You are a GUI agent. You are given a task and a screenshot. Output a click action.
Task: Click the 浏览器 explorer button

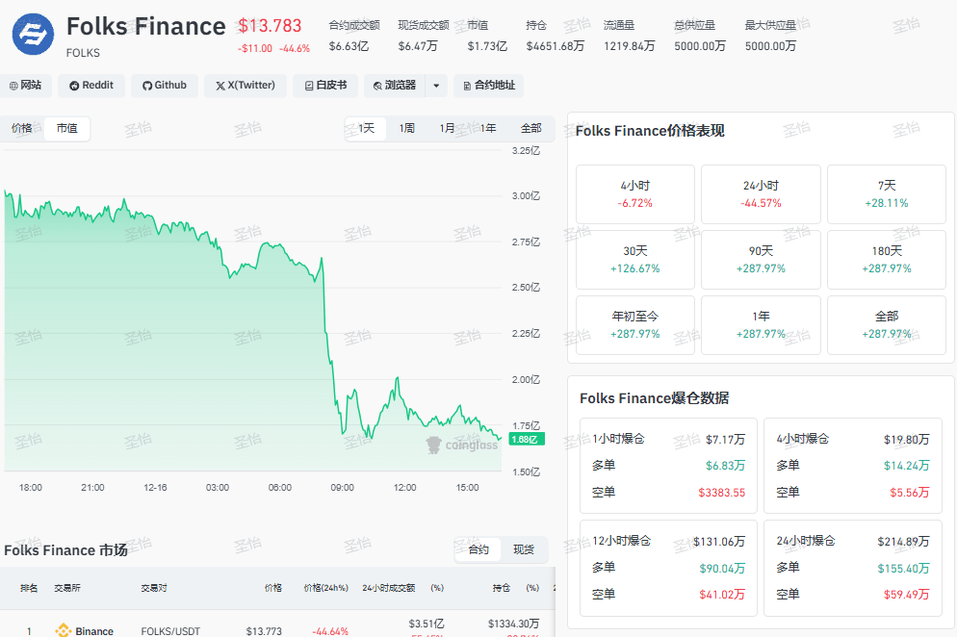(395, 86)
